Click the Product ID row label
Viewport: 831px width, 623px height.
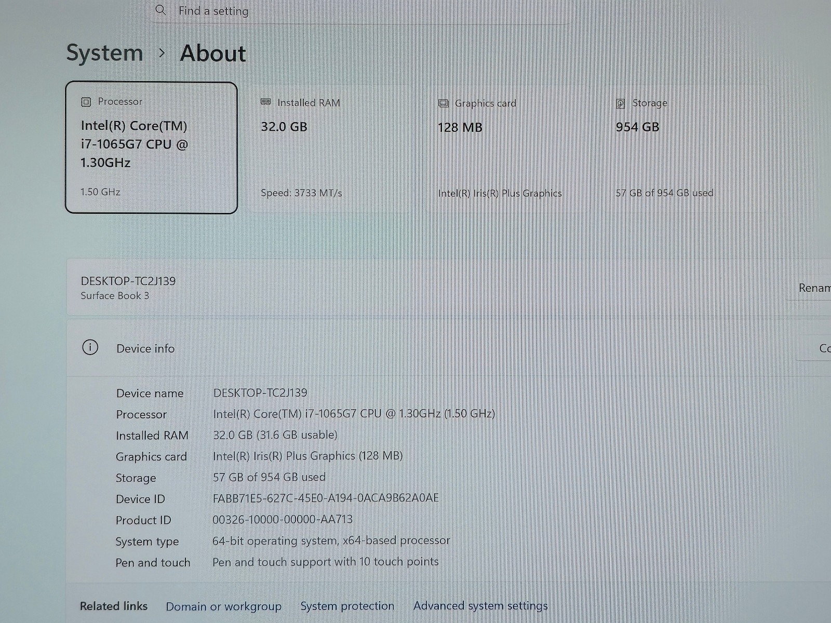point(143,520)
